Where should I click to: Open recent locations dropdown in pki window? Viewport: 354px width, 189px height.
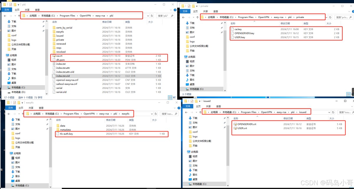[16, 16]
